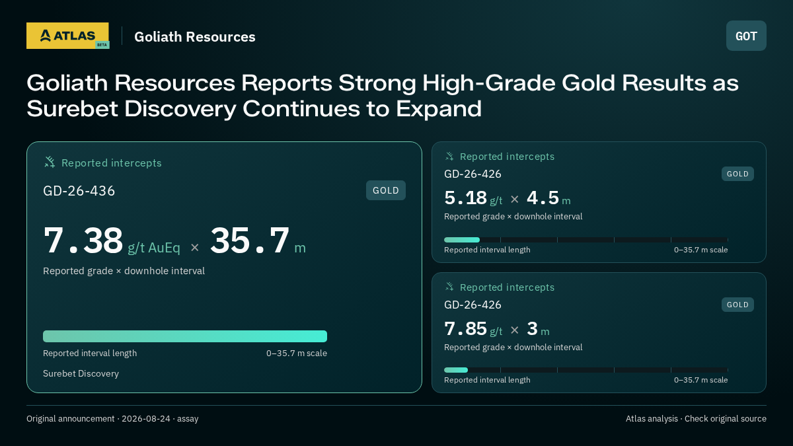Click the 0–35.7 m scale label in large card
This screenshot has height=446, width=793.
(297, 353)
